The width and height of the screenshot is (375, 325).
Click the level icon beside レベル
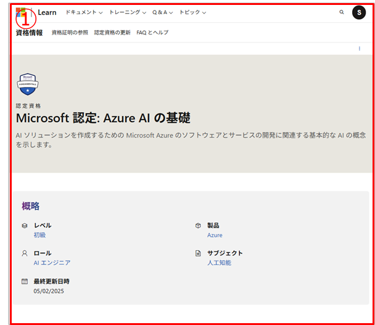[25, 226]
